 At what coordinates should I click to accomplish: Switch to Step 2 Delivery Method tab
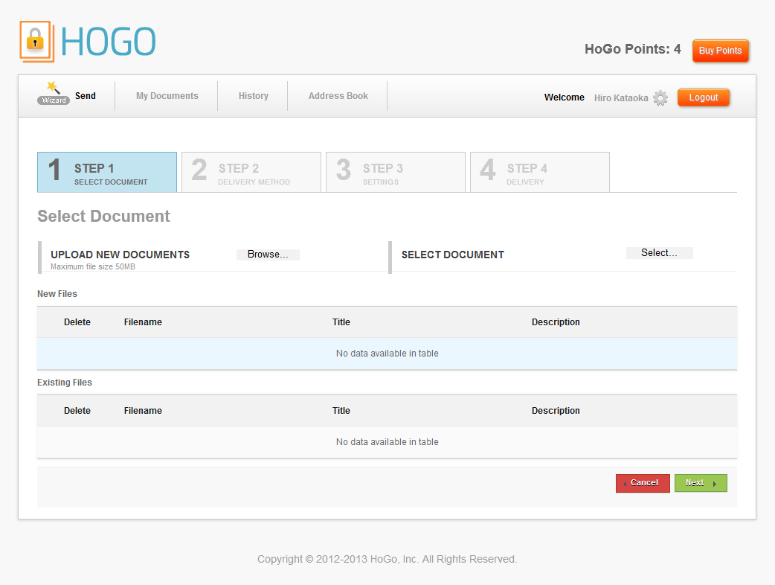[251, 173]
